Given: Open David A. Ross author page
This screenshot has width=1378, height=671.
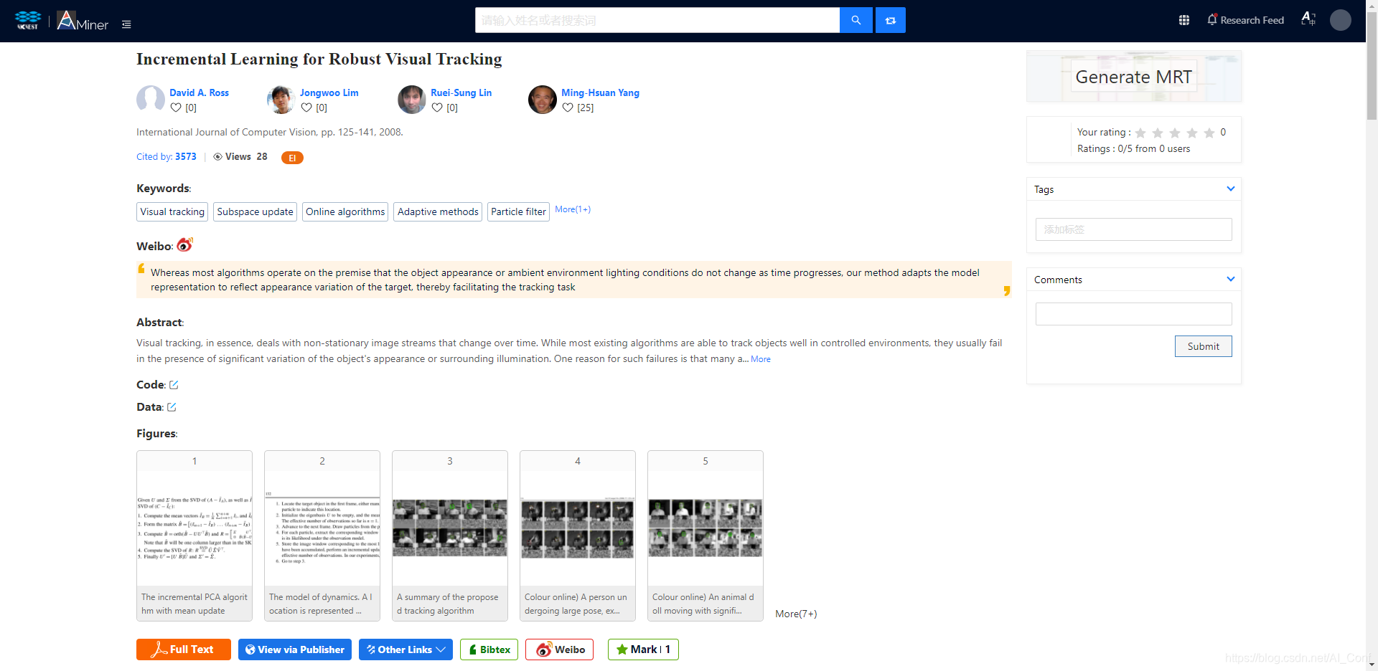Looking at the screenshot, I should pyautogui.click(x=199, y=92).
